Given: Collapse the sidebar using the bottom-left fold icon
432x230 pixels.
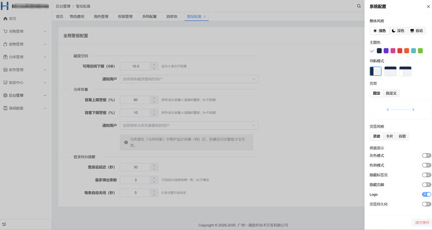Looking at the screenshot, I should (4, 224).
